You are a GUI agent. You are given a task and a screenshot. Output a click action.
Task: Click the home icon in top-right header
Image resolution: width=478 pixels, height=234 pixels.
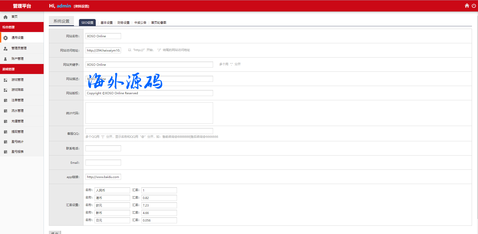click(467, 6)
